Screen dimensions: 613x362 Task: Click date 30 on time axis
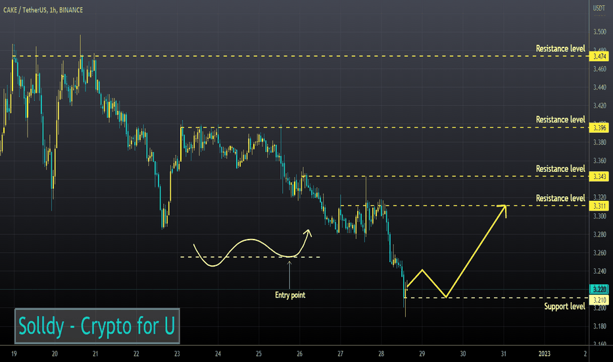(463, 354)
